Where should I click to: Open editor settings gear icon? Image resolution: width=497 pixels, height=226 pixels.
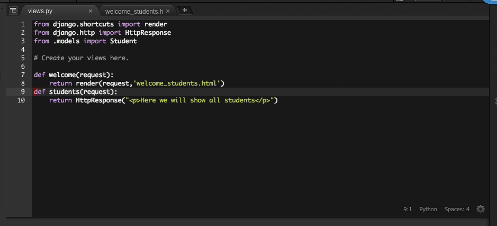tap(481, 209)
